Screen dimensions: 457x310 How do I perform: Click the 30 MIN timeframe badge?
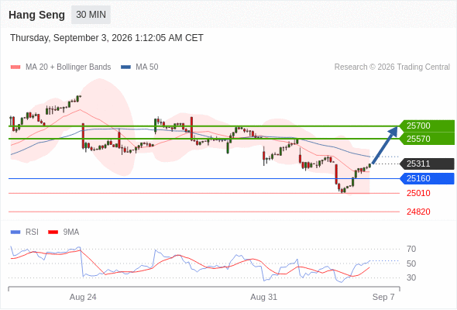coord(91,15)
